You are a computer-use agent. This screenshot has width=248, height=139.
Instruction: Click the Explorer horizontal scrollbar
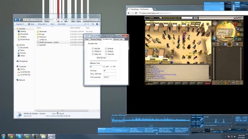(x=62, y=110)
